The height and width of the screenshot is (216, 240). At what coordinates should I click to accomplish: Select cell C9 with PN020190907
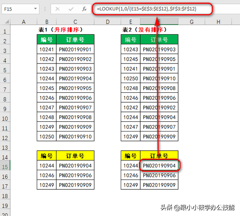(x=75, y=107)
